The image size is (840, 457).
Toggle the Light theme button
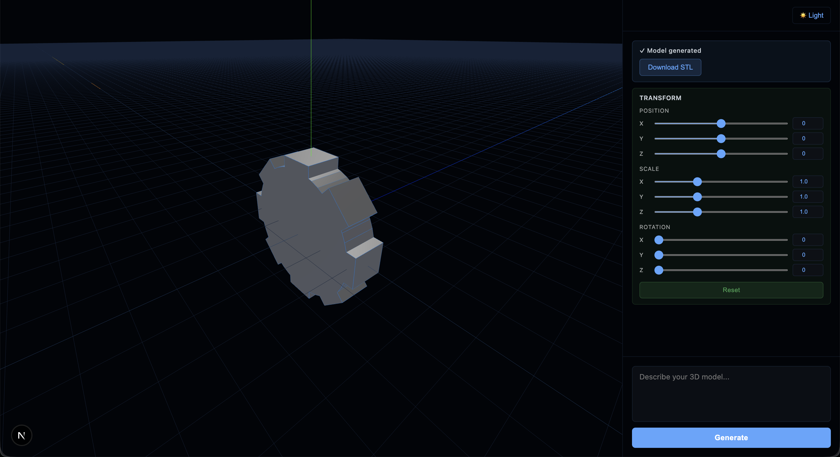click(811, 15)
